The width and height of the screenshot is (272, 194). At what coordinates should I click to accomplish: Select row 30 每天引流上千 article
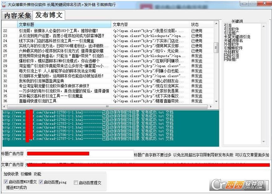[108, 71]
